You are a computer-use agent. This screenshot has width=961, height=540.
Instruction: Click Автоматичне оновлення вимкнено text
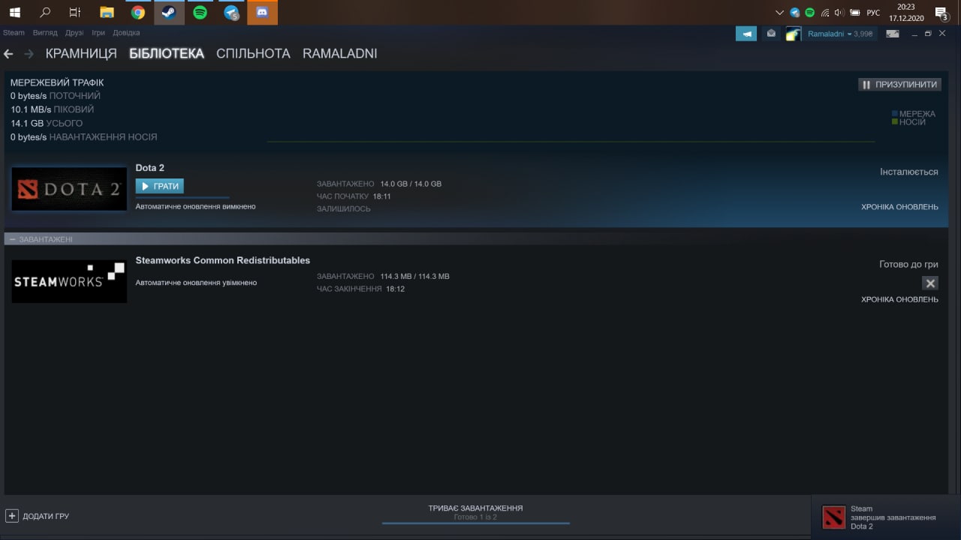[x=195, y=206]
